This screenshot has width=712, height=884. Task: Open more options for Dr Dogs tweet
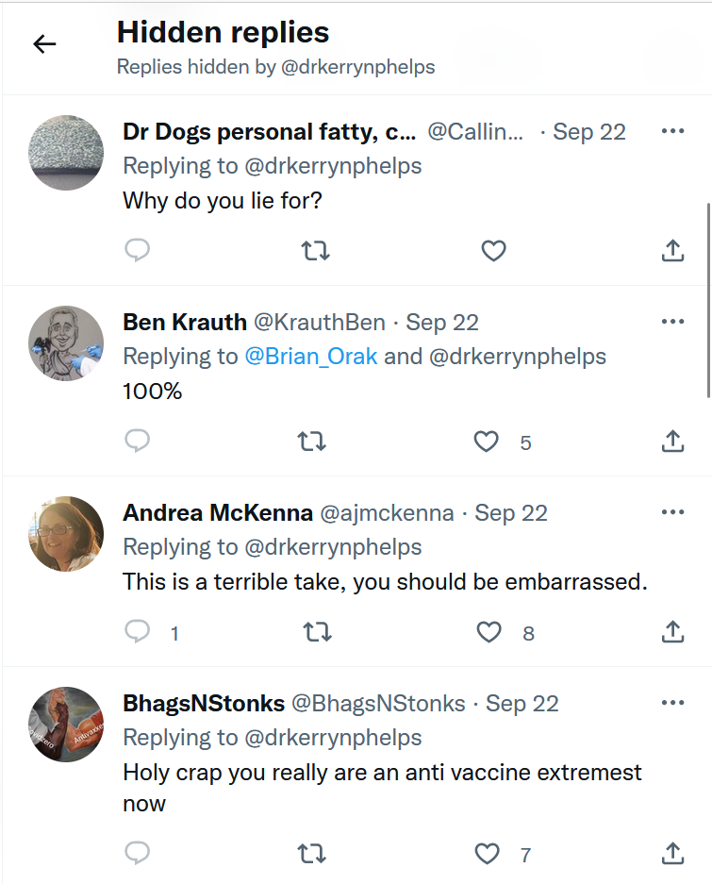(672, 131)
